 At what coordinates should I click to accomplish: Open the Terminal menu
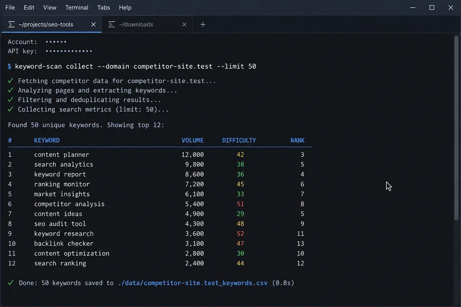click(77, 8)
